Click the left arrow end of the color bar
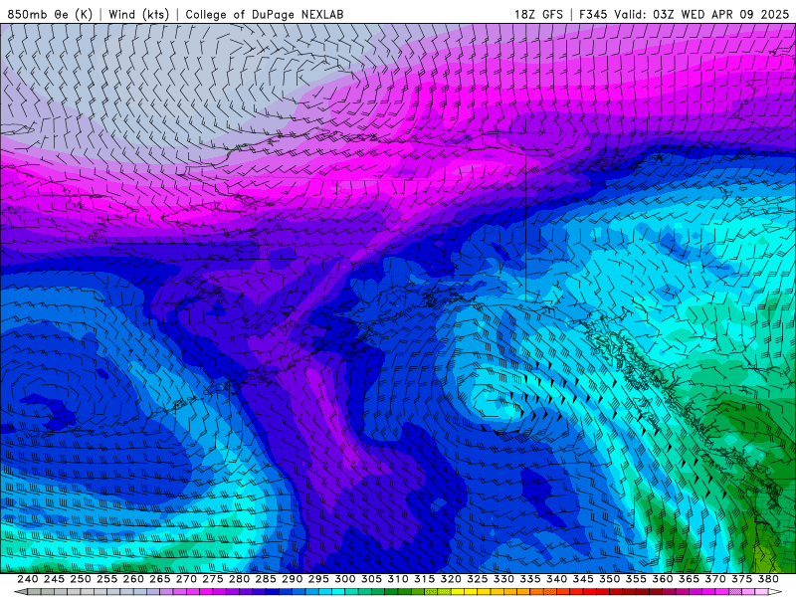This screenshot has height=597, width=796. pos(20,592)
